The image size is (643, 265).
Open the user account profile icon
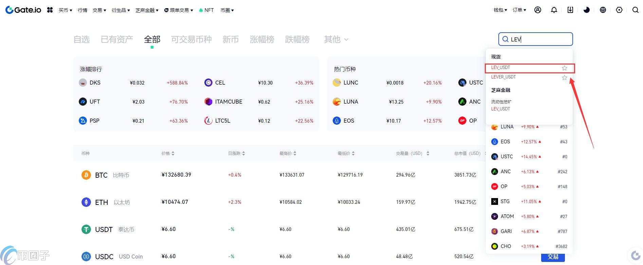(x=538, y=10)
